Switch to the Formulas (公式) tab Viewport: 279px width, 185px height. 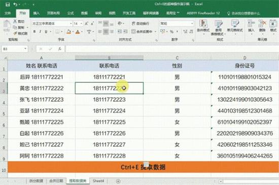71,13
